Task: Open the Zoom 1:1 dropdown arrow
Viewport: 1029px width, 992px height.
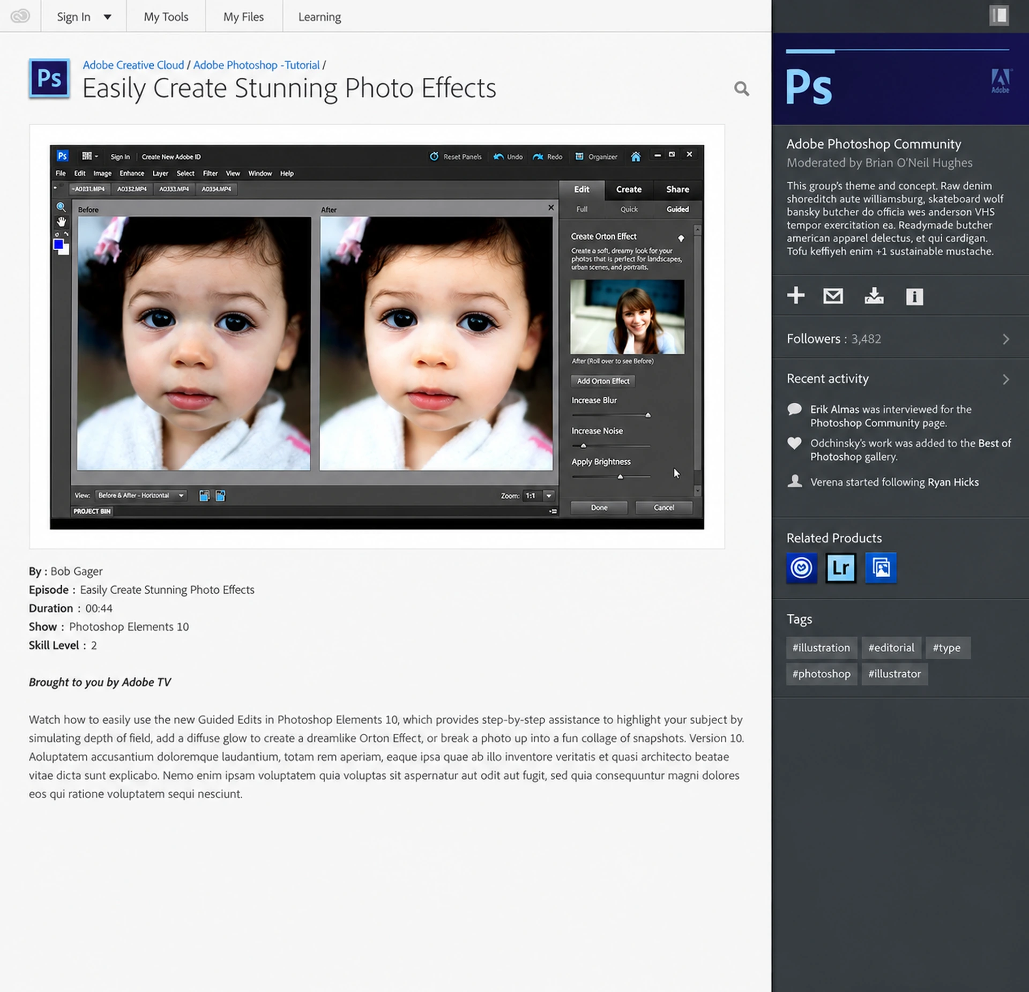Action: coord(549,496)
